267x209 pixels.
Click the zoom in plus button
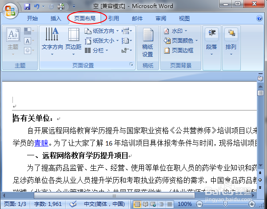coord(252,204)
